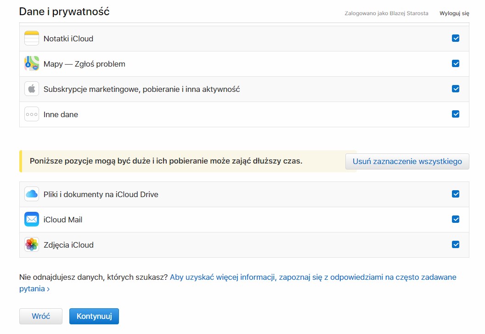The width and height of the screenshot is (485, 334).
Task: Click Nie odnajdujesz danych, których szukasz text
Action: point(93,277)
